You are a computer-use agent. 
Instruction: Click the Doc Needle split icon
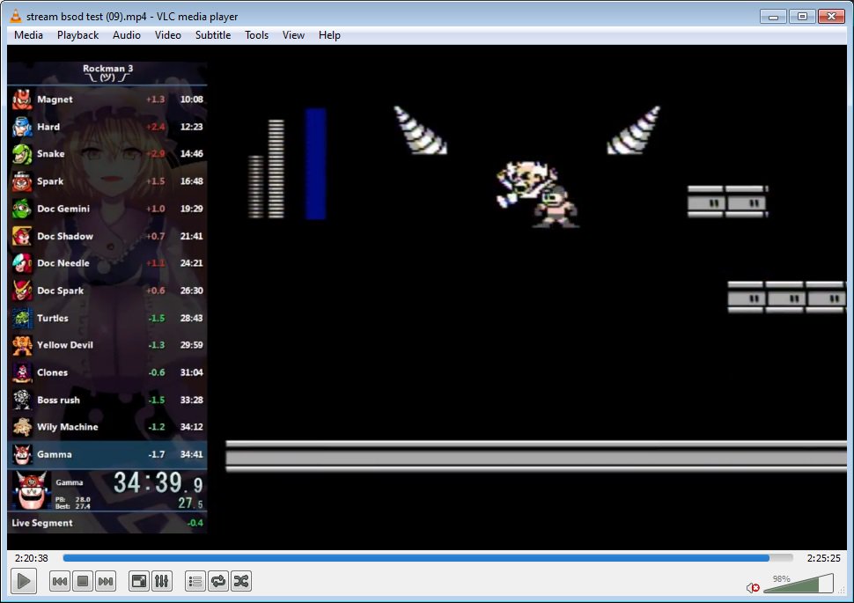pyautogui.click(x=22, y=263)
